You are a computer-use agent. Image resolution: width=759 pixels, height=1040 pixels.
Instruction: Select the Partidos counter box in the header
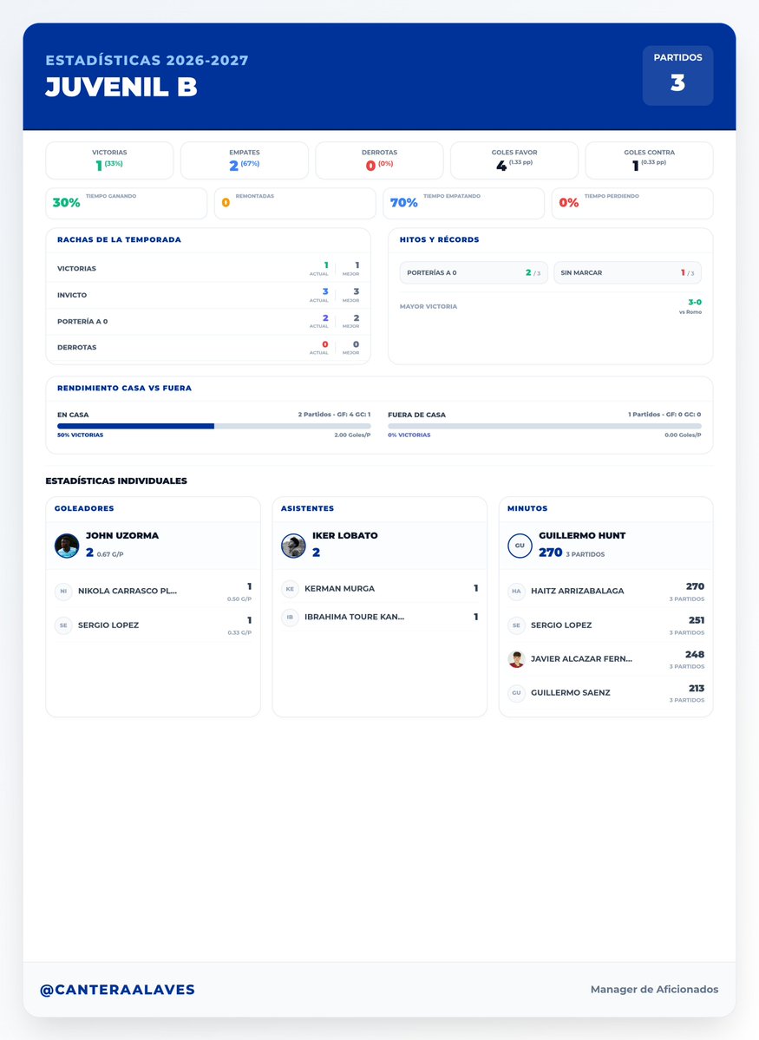pos(677,75)
